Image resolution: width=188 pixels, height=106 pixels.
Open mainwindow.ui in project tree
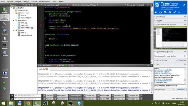point(26,35)
